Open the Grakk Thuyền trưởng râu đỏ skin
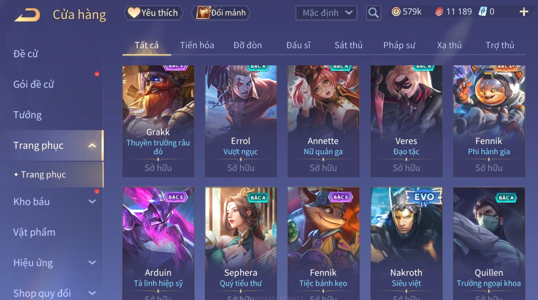The image size is (538, 300). coord(158,121)
